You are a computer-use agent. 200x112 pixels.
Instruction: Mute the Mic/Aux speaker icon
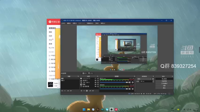(129, 82)
